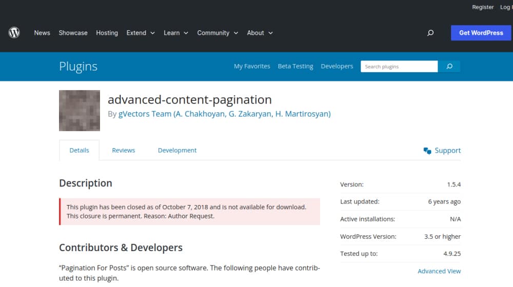The height and width of the screenshot is (287, 513).
Task: Click the 'Last updated:' label
Action: (x=360, y=202)
